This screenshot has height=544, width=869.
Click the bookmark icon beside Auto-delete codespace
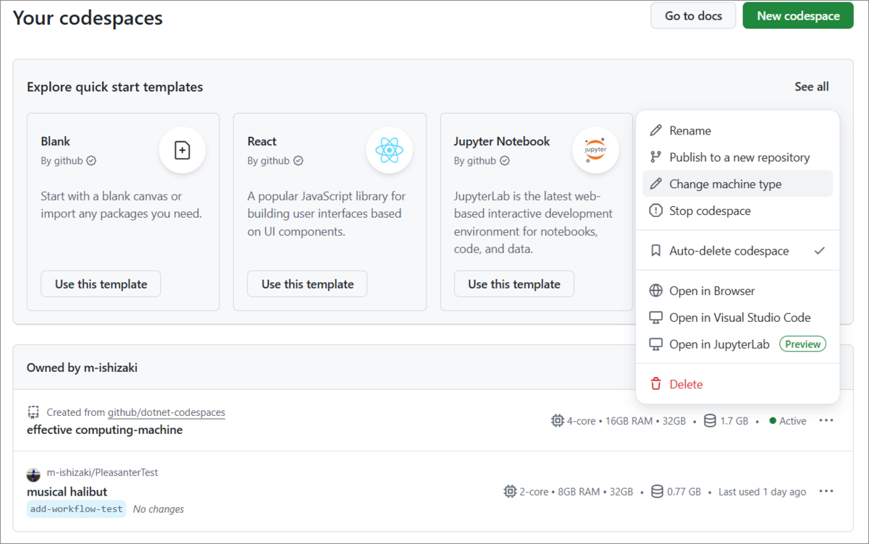[x=656, y=251]
